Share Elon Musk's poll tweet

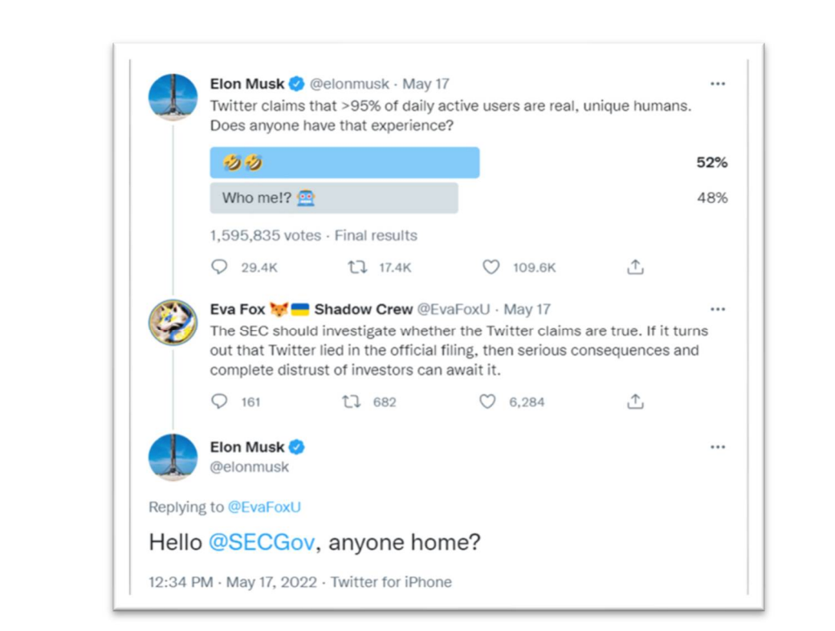click(635, 267)
